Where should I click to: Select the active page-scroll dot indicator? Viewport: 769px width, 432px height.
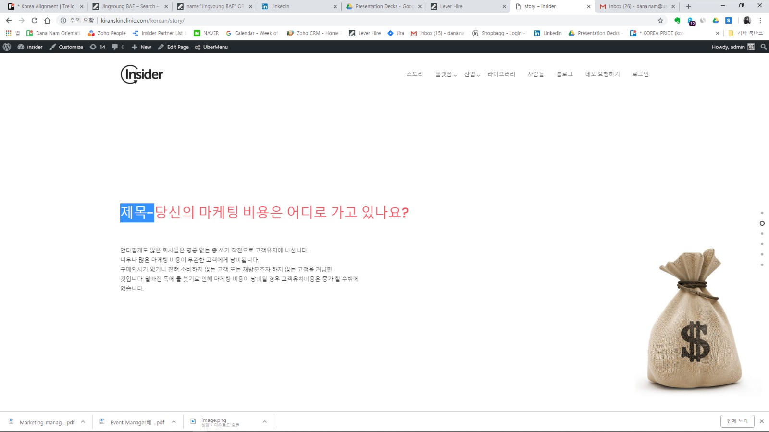pyautogui.click(x=762, y=223)
